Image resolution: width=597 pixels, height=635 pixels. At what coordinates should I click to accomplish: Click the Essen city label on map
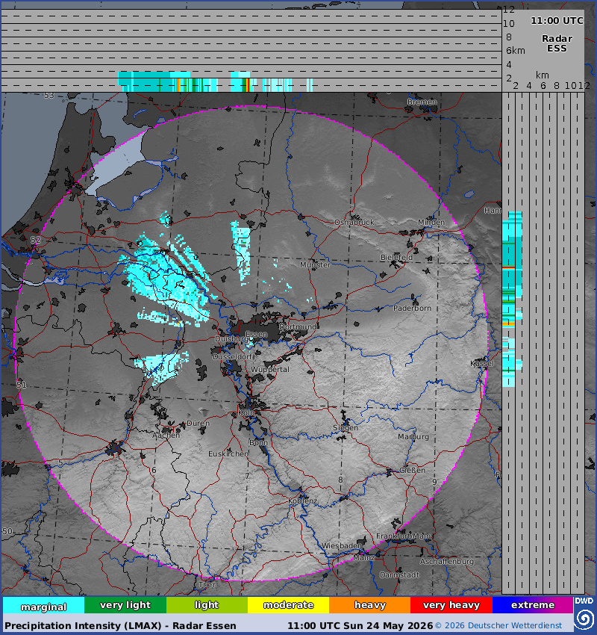point(257,334)
